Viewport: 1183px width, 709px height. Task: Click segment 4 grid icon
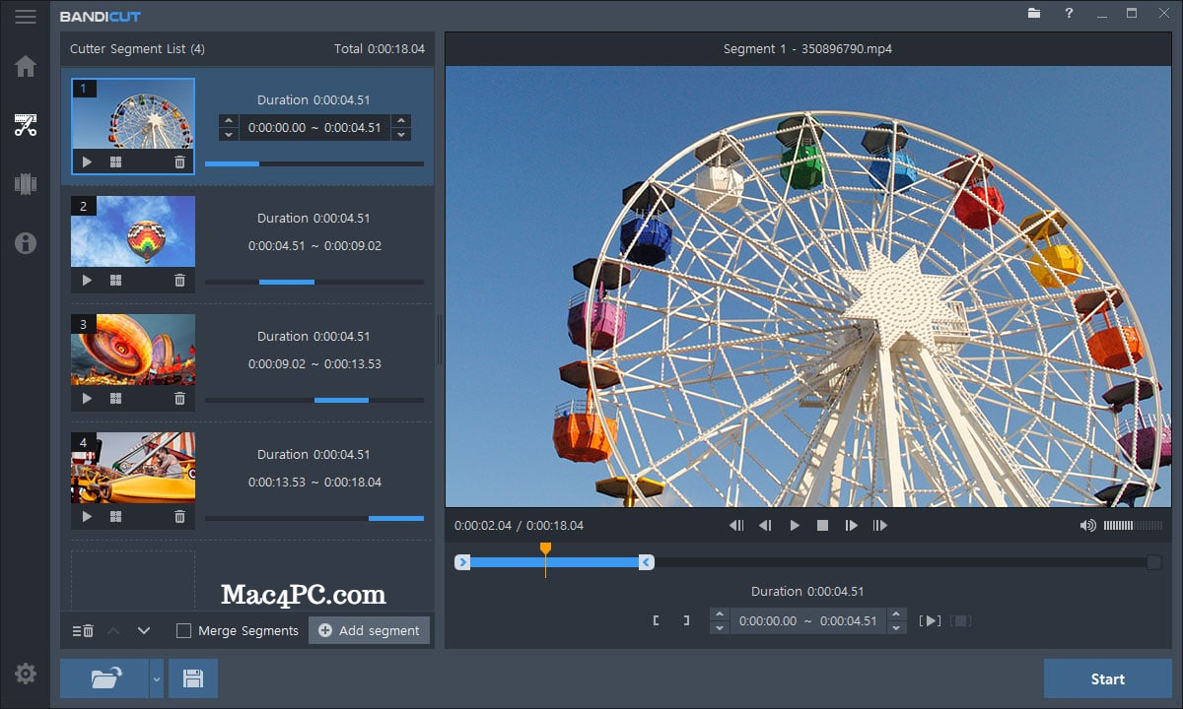click(x=115, y=516)
